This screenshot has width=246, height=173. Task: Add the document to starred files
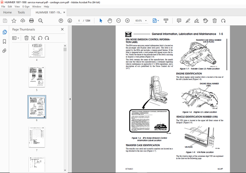(14, 21)
